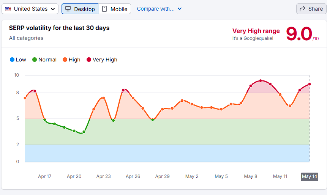Click the red Very High legend dot
Image resolution: width=327 pixels, height=195 pixels.
tap(89, 60)
